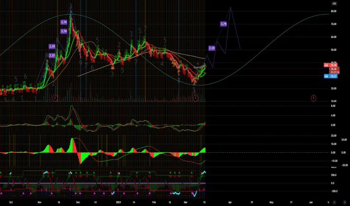Click the Bearish signal label near March
The width and height of the screenshot is (350, 206).
click(x=197, y=67)
